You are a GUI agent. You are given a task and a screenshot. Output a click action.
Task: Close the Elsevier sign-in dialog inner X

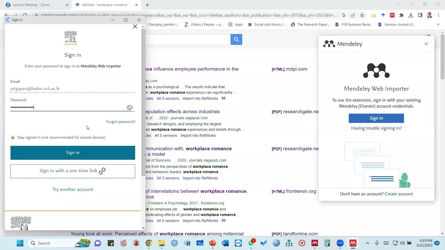[135, 27]
